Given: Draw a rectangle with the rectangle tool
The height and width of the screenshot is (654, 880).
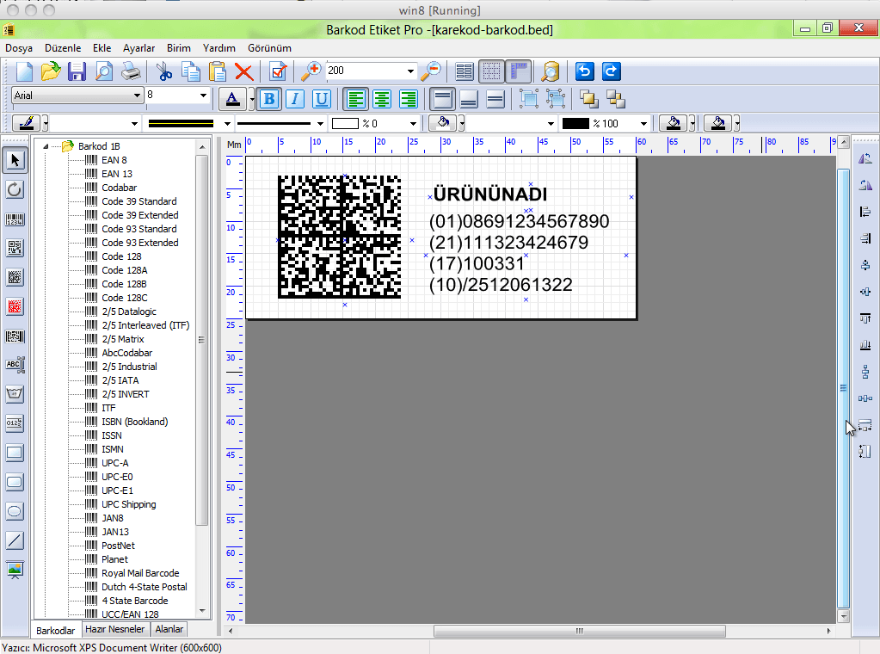Looking at the screenshot, I should coord(15,453).
